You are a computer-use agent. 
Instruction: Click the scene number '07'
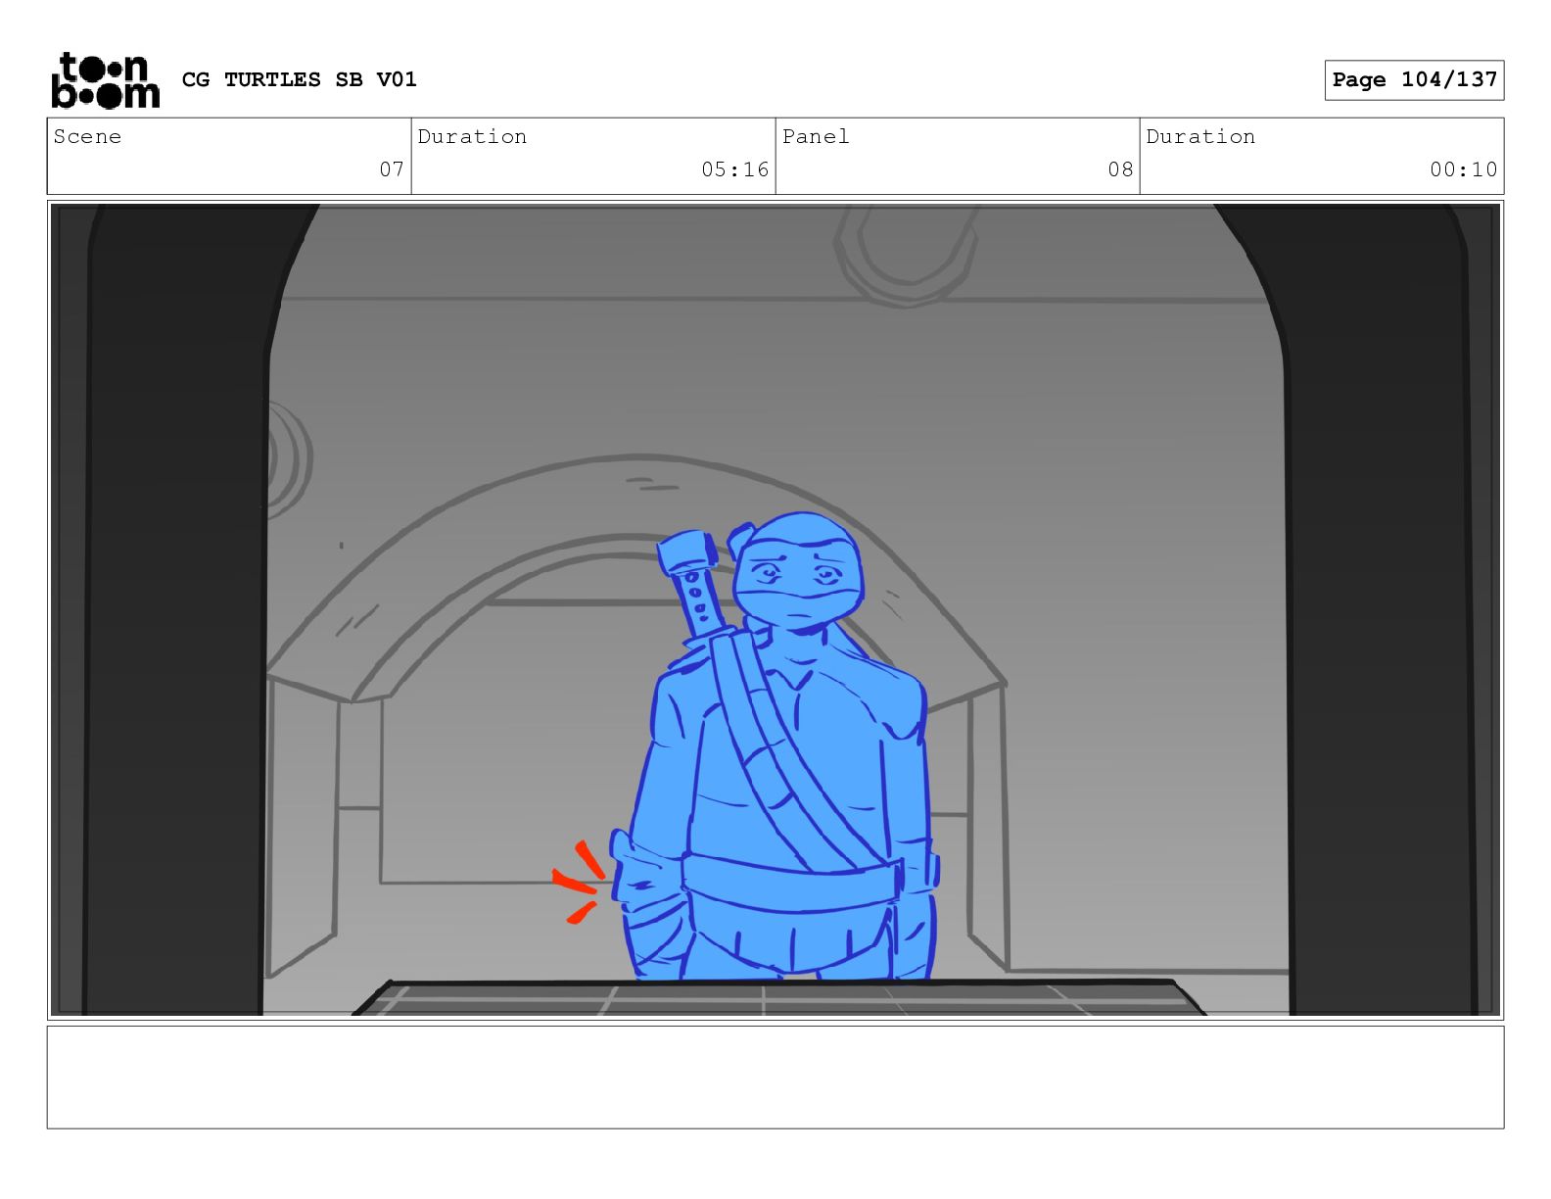tap(392, 169)
